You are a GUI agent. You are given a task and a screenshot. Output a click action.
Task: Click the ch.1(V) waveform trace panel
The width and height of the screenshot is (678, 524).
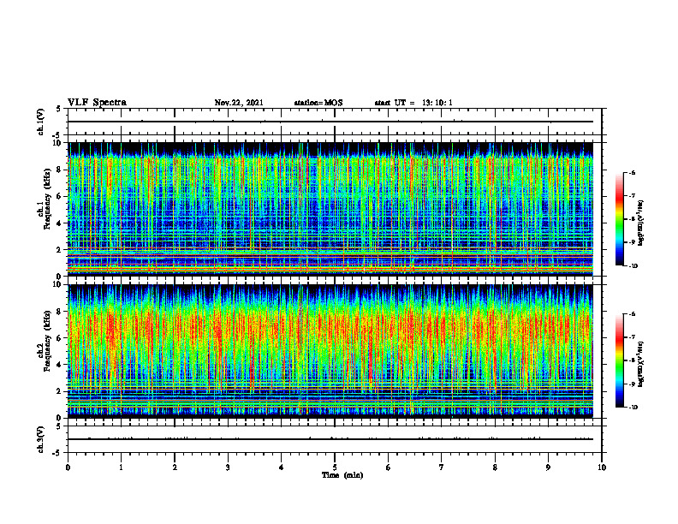click(335, 122)
